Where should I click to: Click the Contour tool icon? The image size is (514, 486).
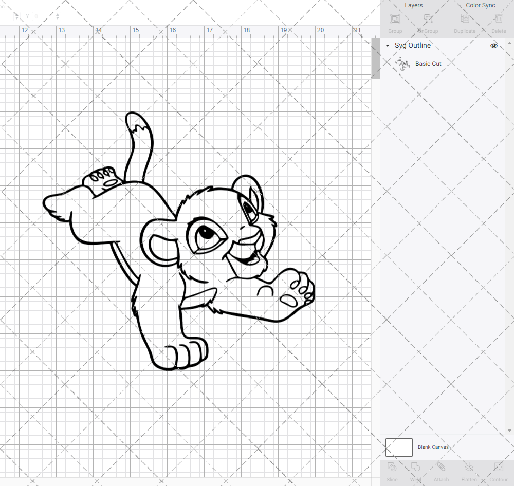coord(498,467)
